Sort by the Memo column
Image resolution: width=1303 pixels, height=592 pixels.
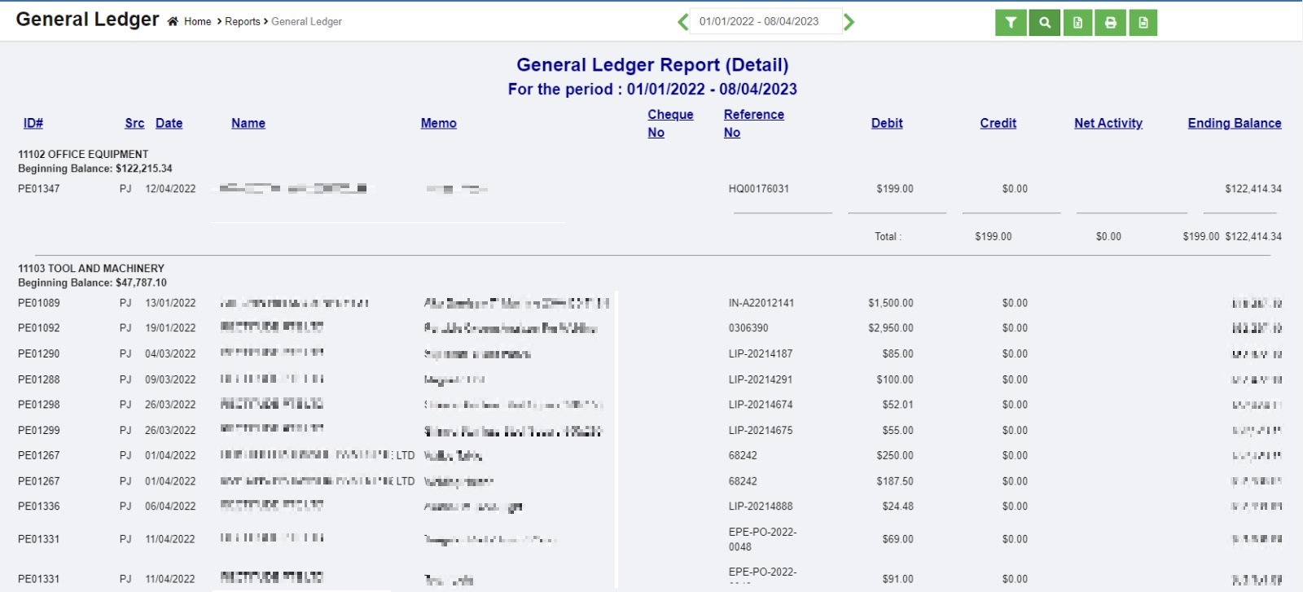pos(438,123)
